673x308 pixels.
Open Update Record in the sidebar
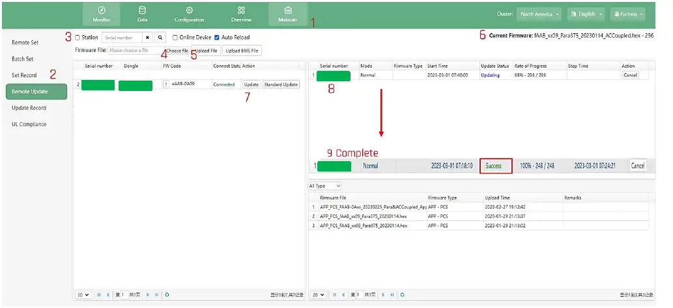29,108
